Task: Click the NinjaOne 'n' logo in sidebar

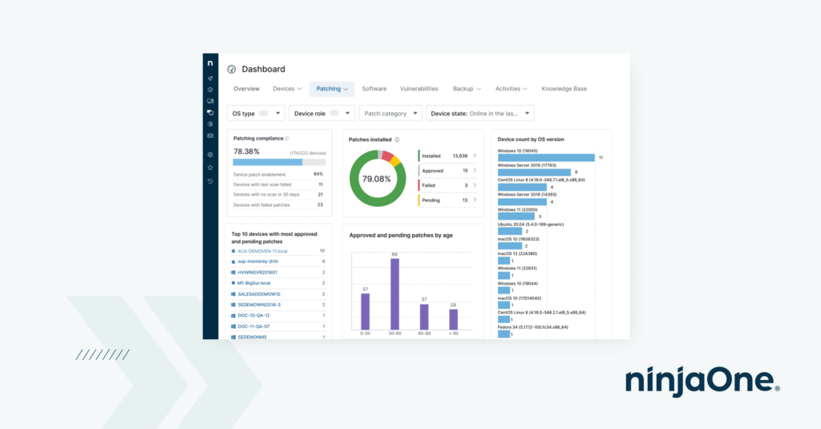Action: 210,63
